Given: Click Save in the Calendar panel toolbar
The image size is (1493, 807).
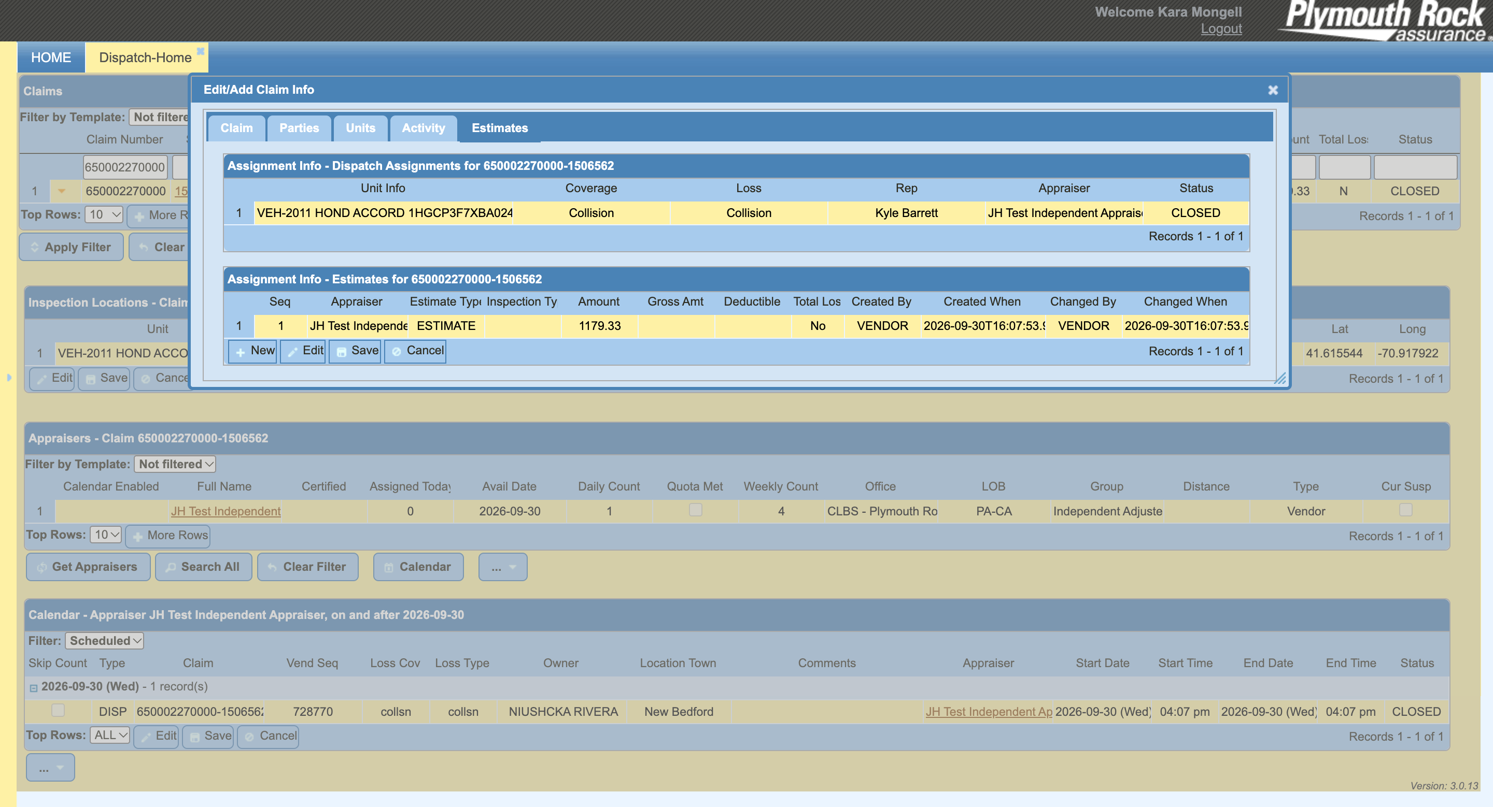Looking at the screenshot, I should coord(208,737).
